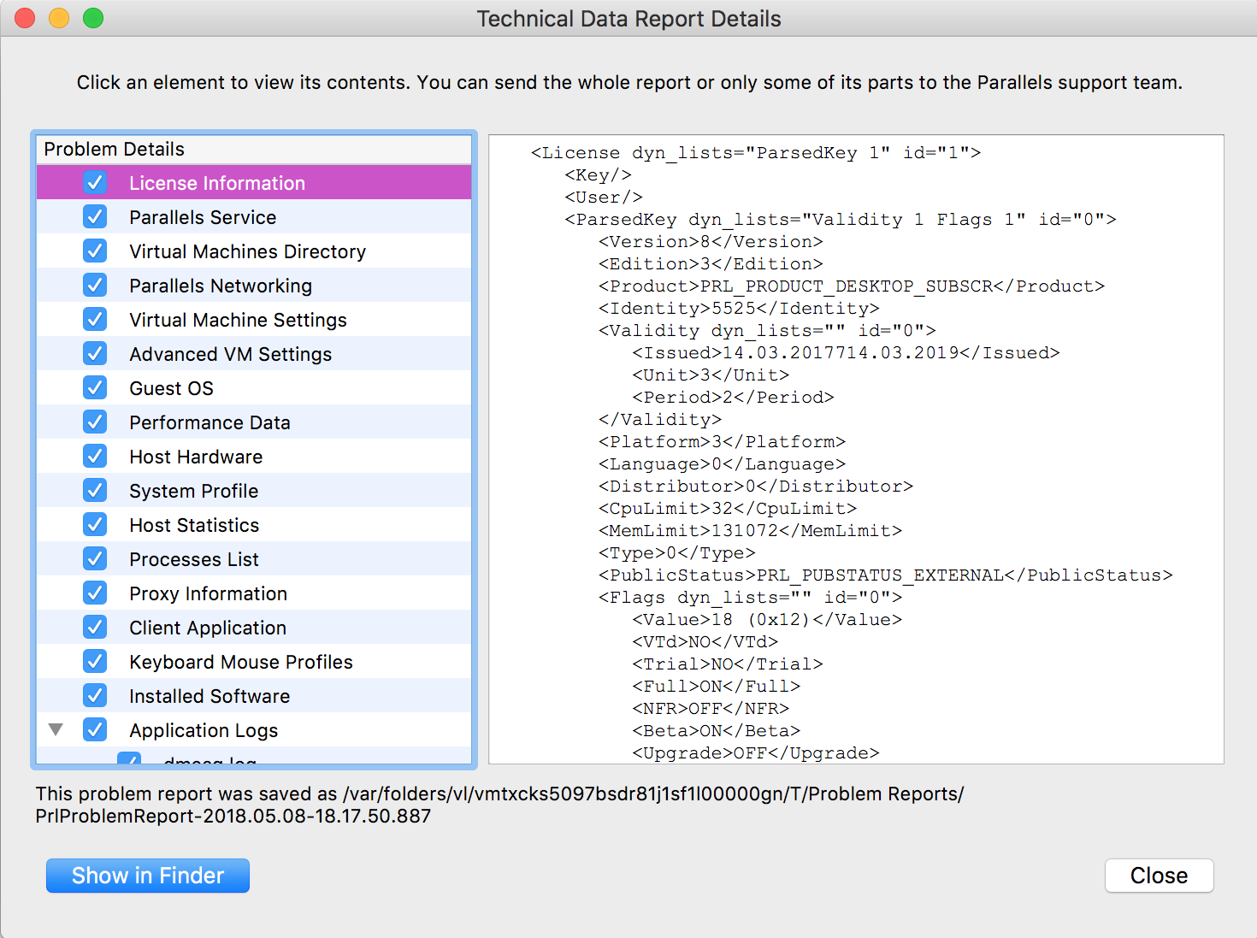Collapse the Application Logs disclosure triangle

click(56, 730)
